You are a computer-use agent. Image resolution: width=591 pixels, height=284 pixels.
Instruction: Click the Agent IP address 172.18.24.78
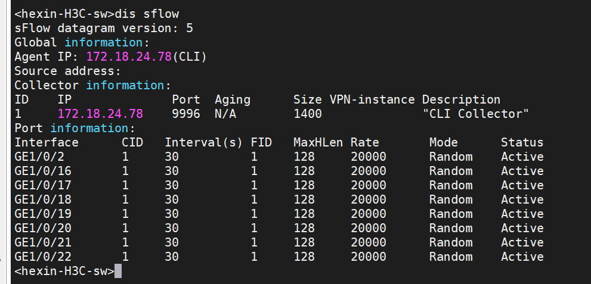(129, 57)
